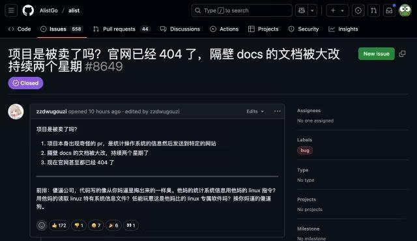Click the Labels sidebar heading
417x241 pixels.
coord(304,140)
